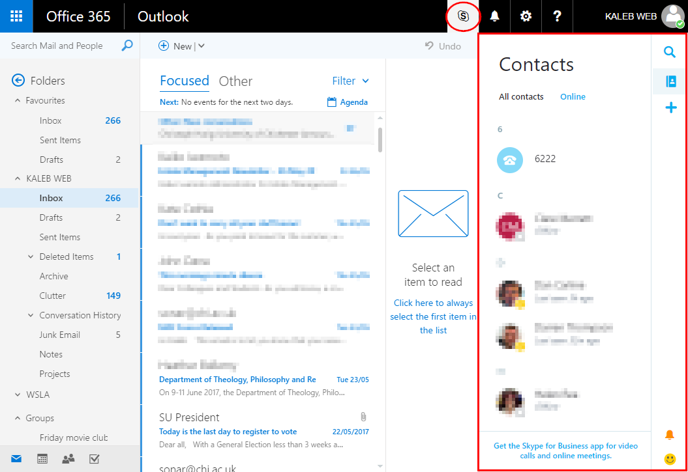Screen dimensions: 688x472
Task: Open the Office 365 app launcher grid
Action: (16, 16)
